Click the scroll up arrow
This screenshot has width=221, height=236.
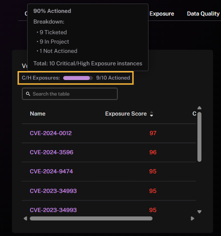tap(200, 108)
